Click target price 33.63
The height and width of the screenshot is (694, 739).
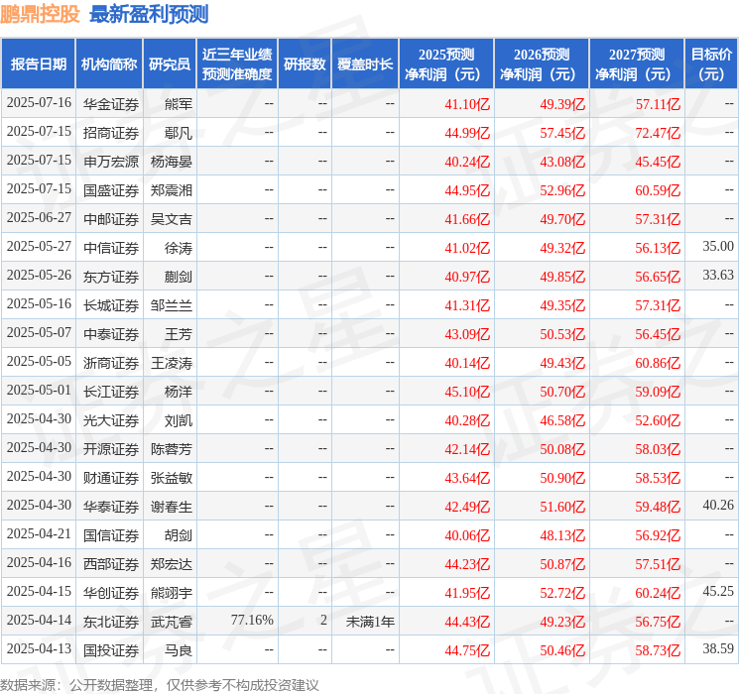click(718, 276)
